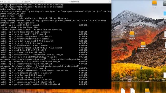Click the 'jars-batik-gui-util-1.9.1-3.noarch' line
The height and width of the screenshot is (93, 166).
click(44, 41)
